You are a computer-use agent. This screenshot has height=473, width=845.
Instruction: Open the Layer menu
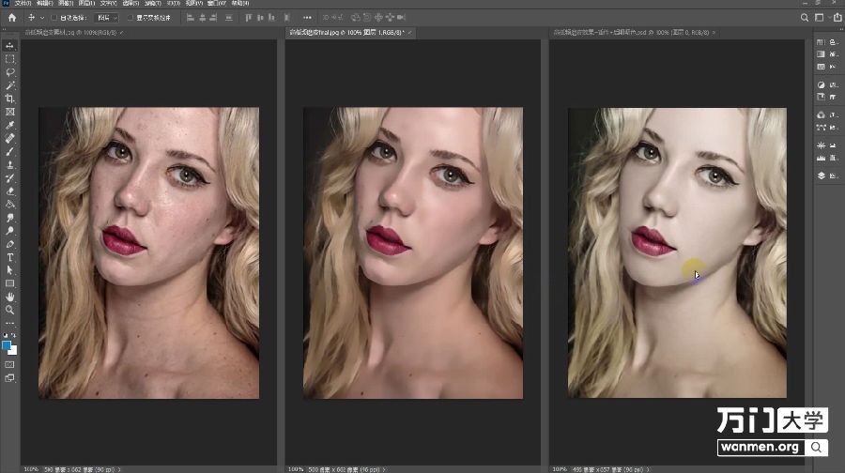86,3
